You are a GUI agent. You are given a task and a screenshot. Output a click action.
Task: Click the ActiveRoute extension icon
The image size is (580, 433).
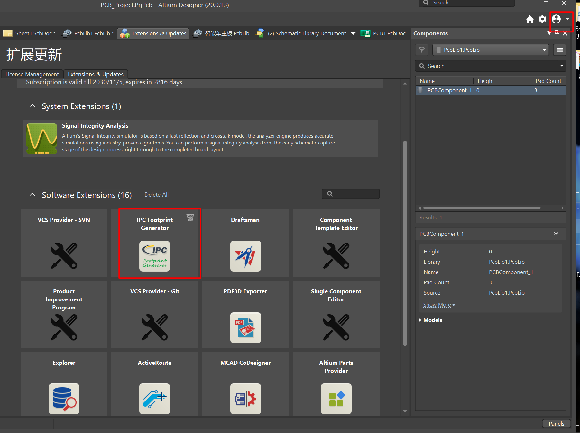point(155,399)
